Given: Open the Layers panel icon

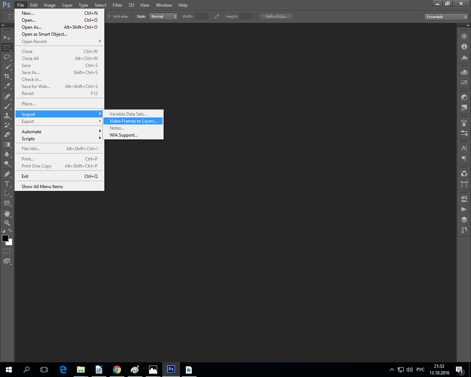Looking at the screenshot, I should [464, 219].
